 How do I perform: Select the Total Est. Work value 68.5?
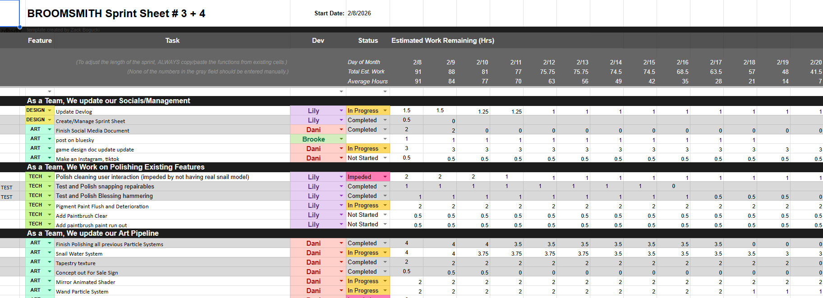[683, 72]
